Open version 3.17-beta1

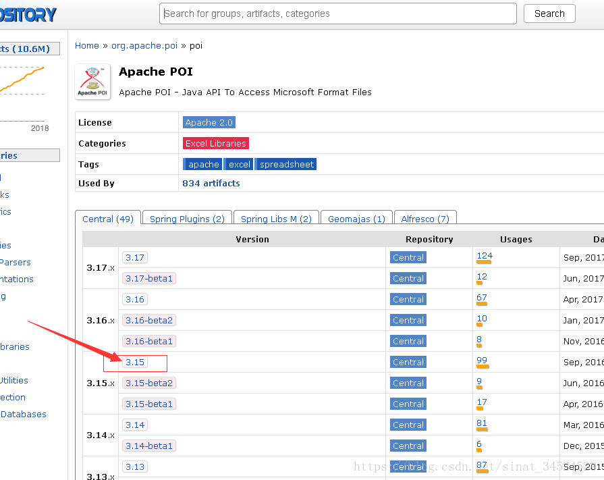(149, 278)
